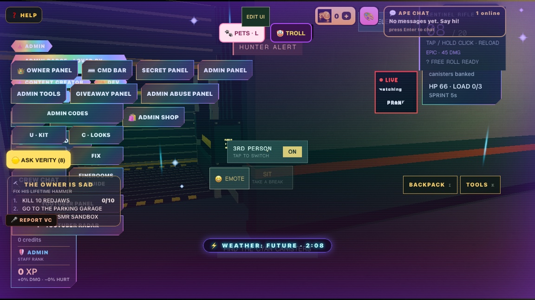The height and width of the screenshot is (300, 535).
Task: Click the "0 credits" text
Action: [x=29, y=240]
